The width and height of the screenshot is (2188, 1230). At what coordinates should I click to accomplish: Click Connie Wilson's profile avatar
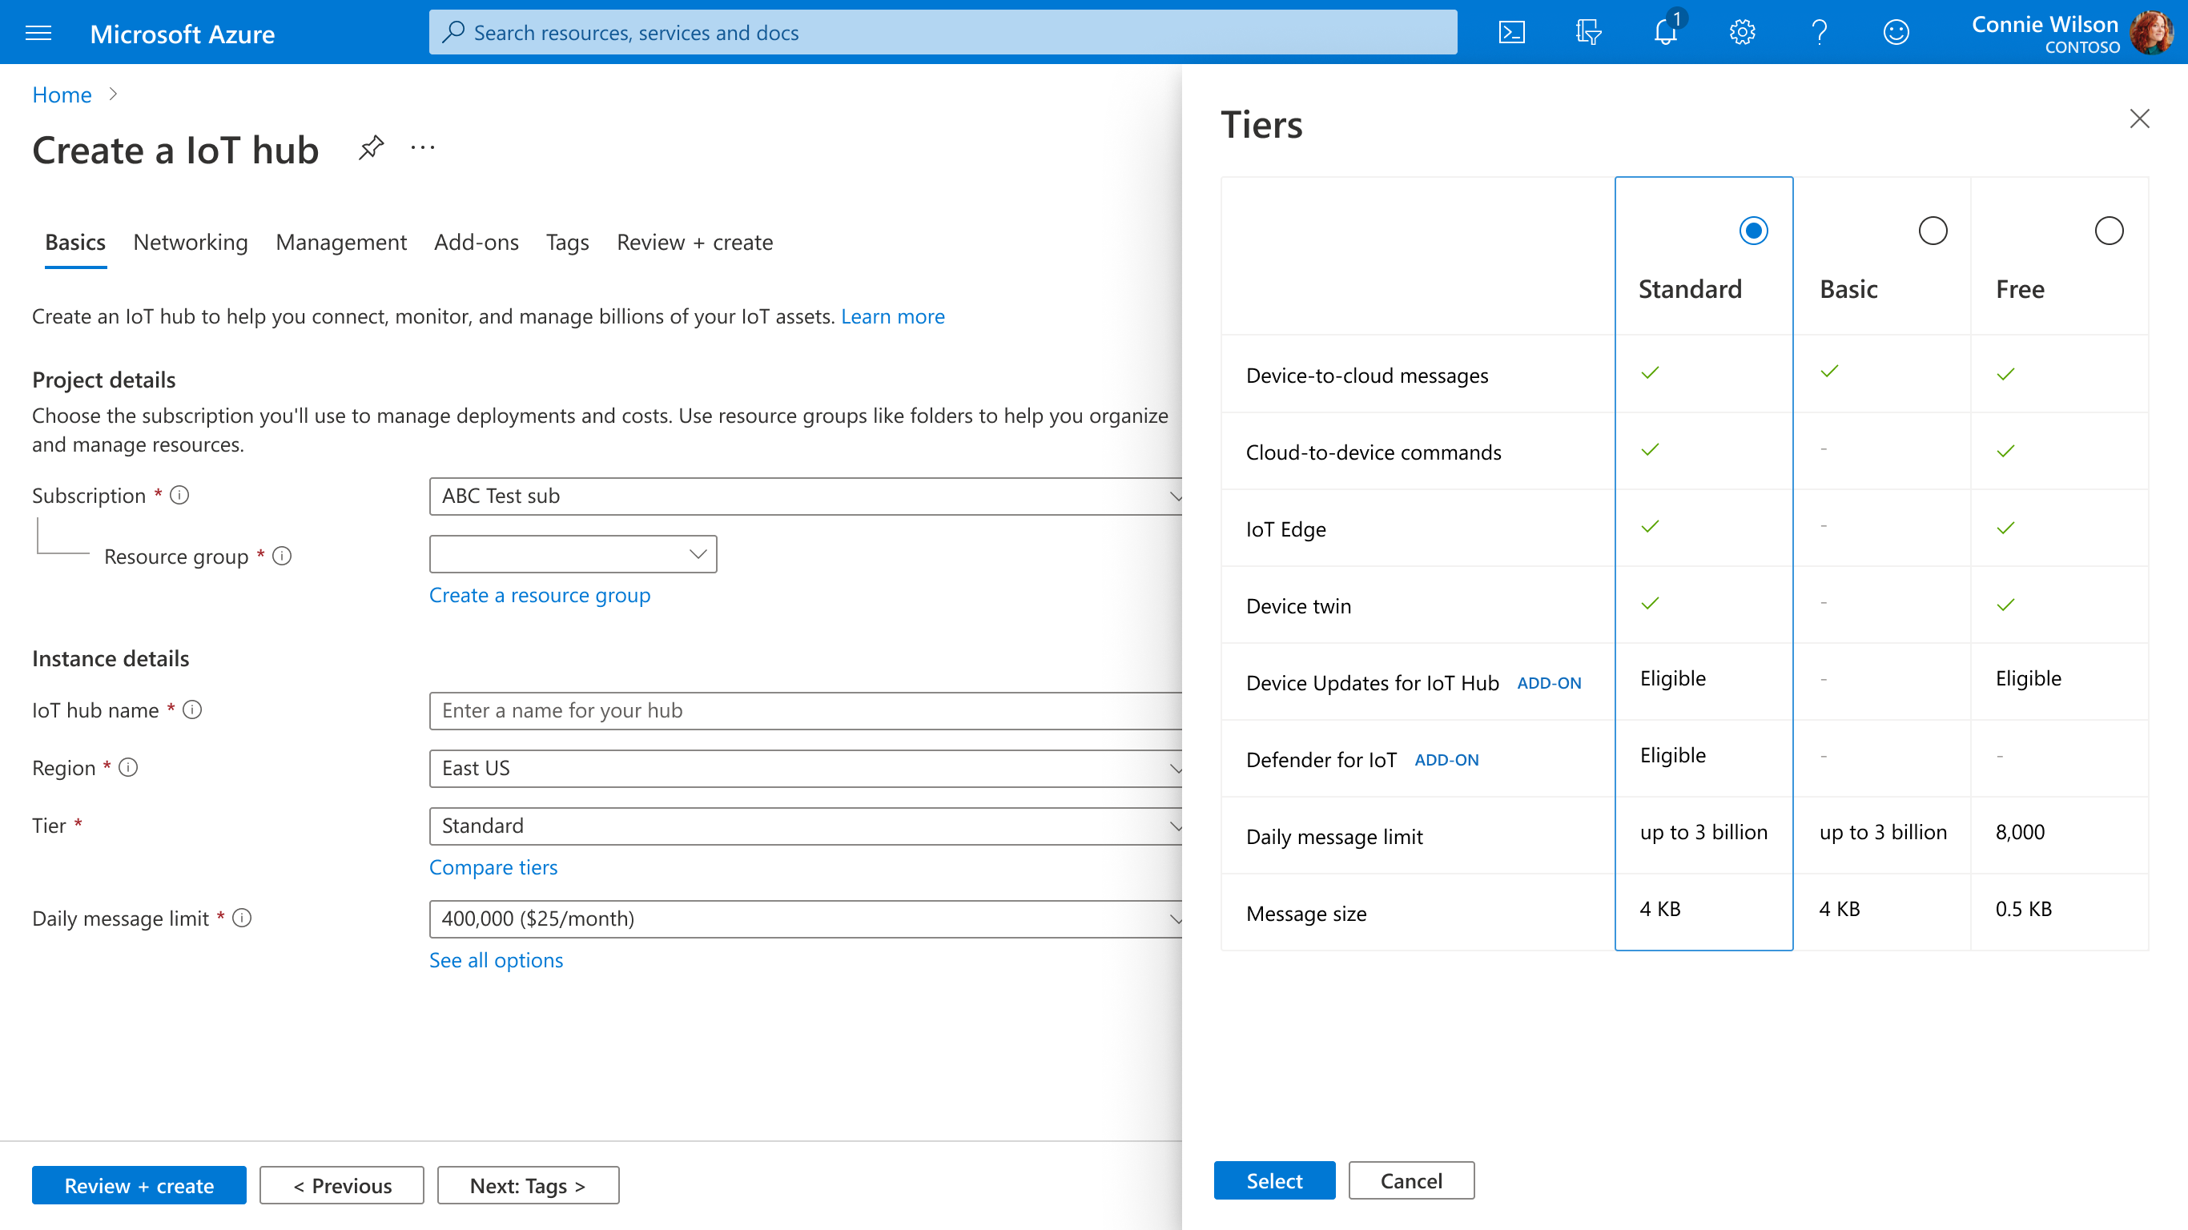pos(2151,33)
